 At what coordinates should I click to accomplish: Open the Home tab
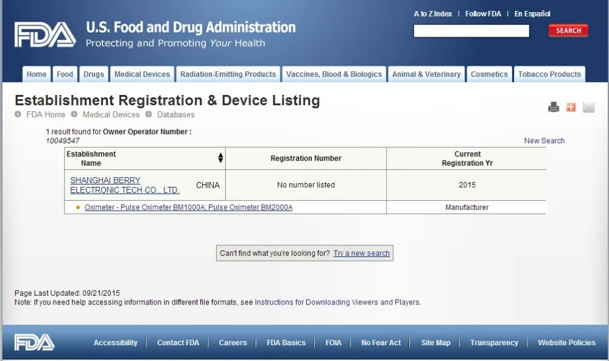tap(37, 74)
